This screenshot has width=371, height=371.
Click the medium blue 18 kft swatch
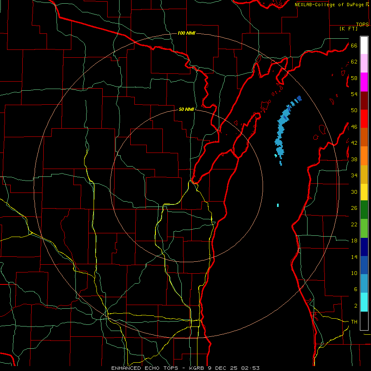coord(364,265)
